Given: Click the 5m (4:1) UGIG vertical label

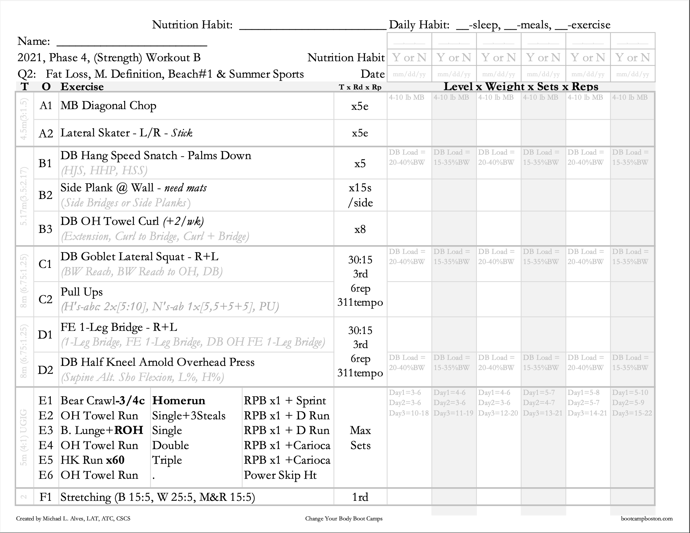Looking at the screenshot, I should (24, 438).
